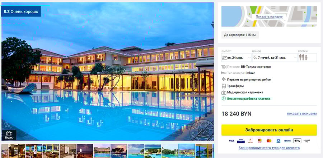Click the Samsung Pay payment icon
The height and width of the screenshot is (158, 323).
[x=307, y=141]
